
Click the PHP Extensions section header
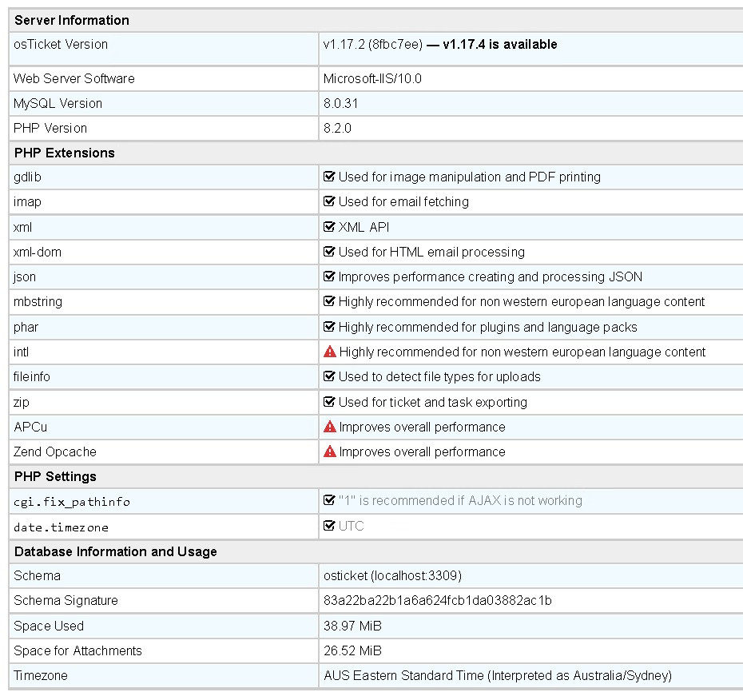pyautogui.click(x=65, y=153)
